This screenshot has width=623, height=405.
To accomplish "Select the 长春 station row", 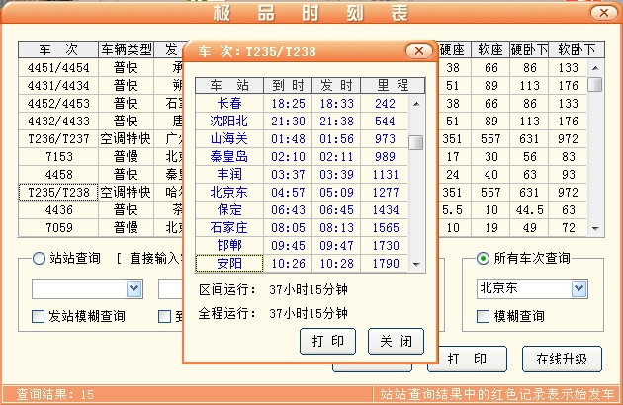I will [x=302, y=104].
